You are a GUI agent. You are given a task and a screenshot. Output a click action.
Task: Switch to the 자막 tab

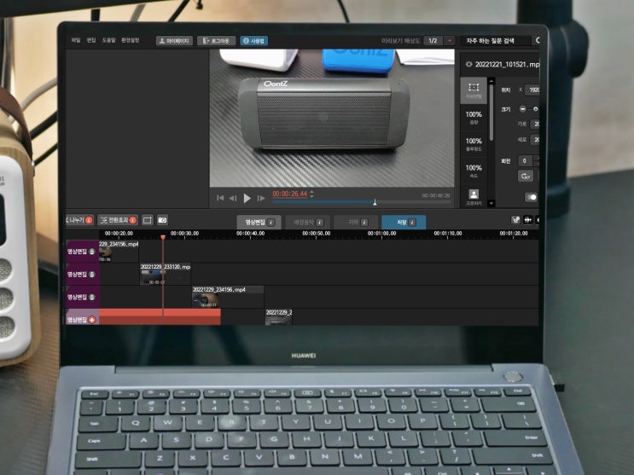click(x=356, y=223)
